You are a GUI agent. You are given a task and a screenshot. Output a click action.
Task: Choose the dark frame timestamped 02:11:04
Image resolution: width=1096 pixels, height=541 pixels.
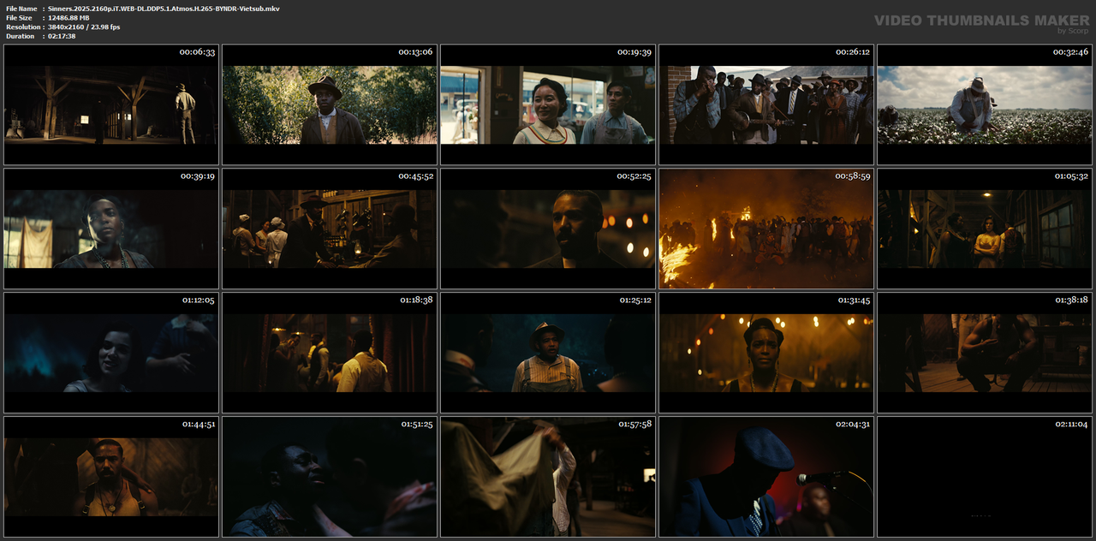point(985,477)
